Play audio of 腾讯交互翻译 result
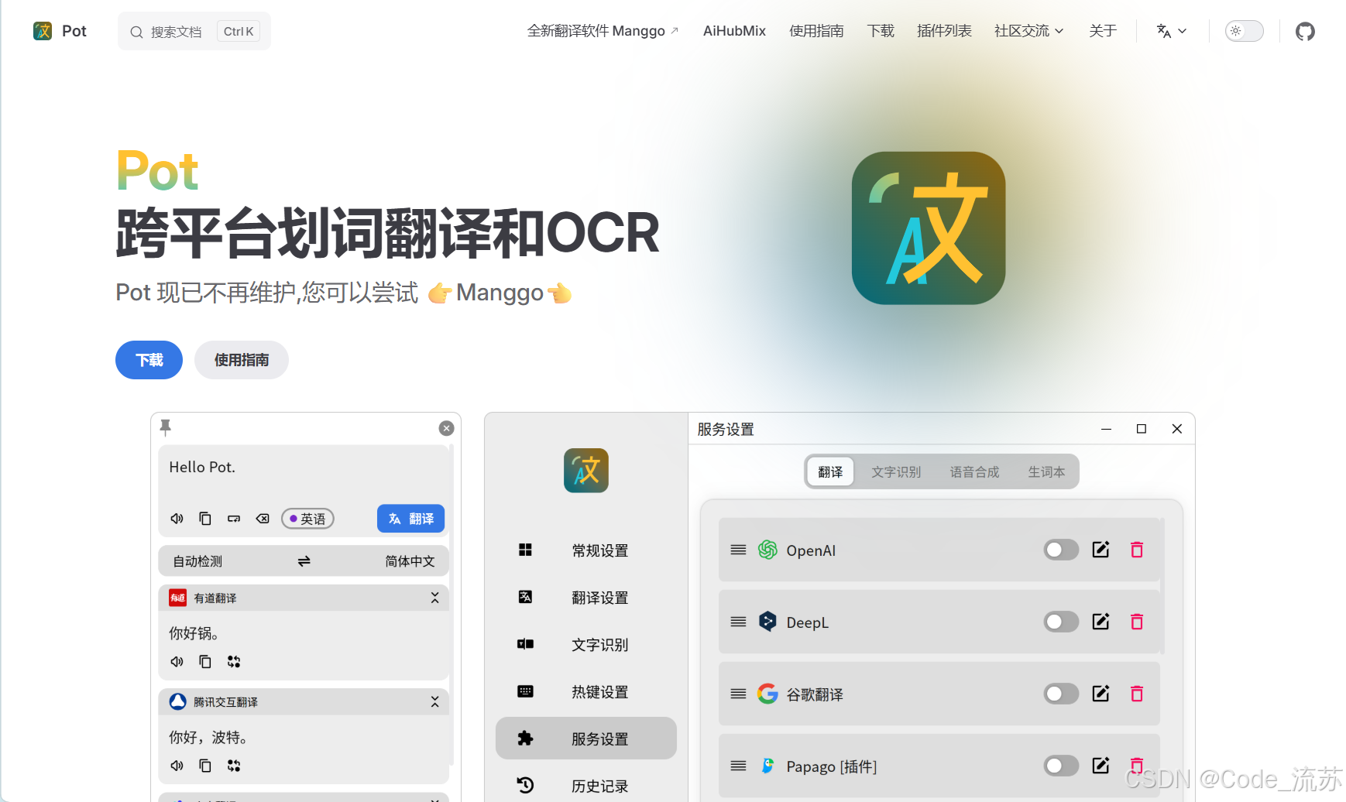Screen dimensions: 1346x802 [177, 766]
